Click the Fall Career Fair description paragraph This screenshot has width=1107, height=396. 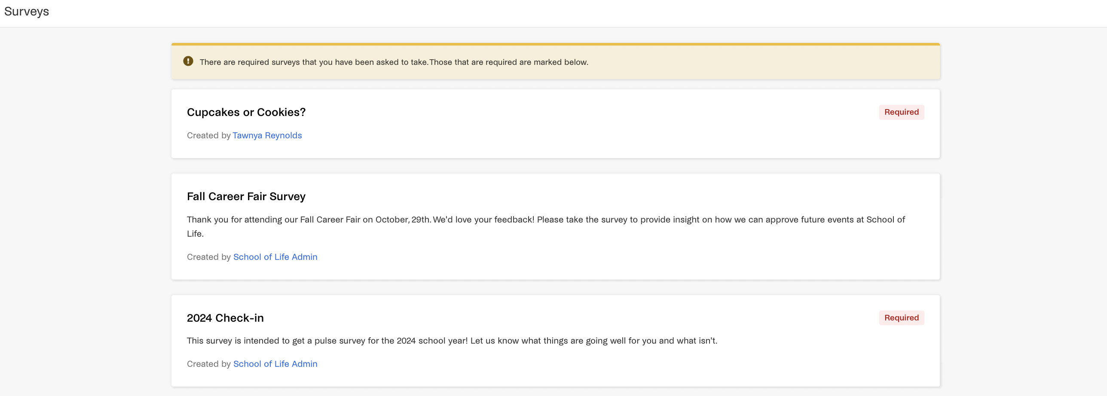tap(546, 226)
